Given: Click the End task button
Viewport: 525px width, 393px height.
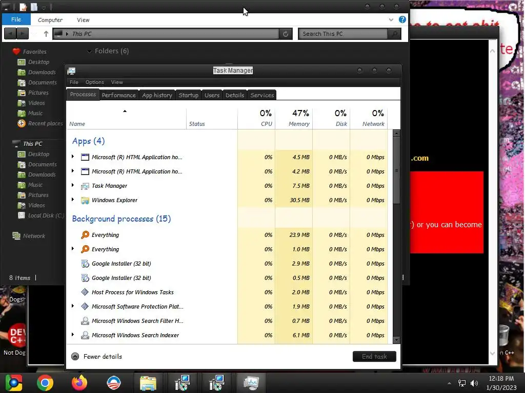Looking at the screenshot, I should click(374, 357).
